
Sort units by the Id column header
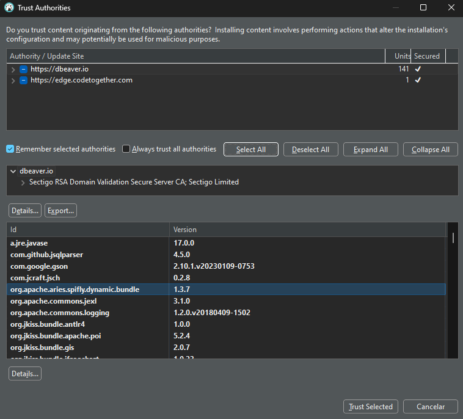(88, 230)
